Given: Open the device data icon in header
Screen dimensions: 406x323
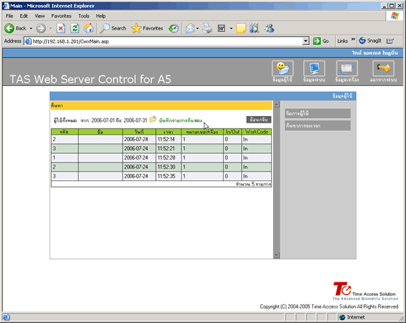Looking at the screenshot, I should (x=347, y=69).
